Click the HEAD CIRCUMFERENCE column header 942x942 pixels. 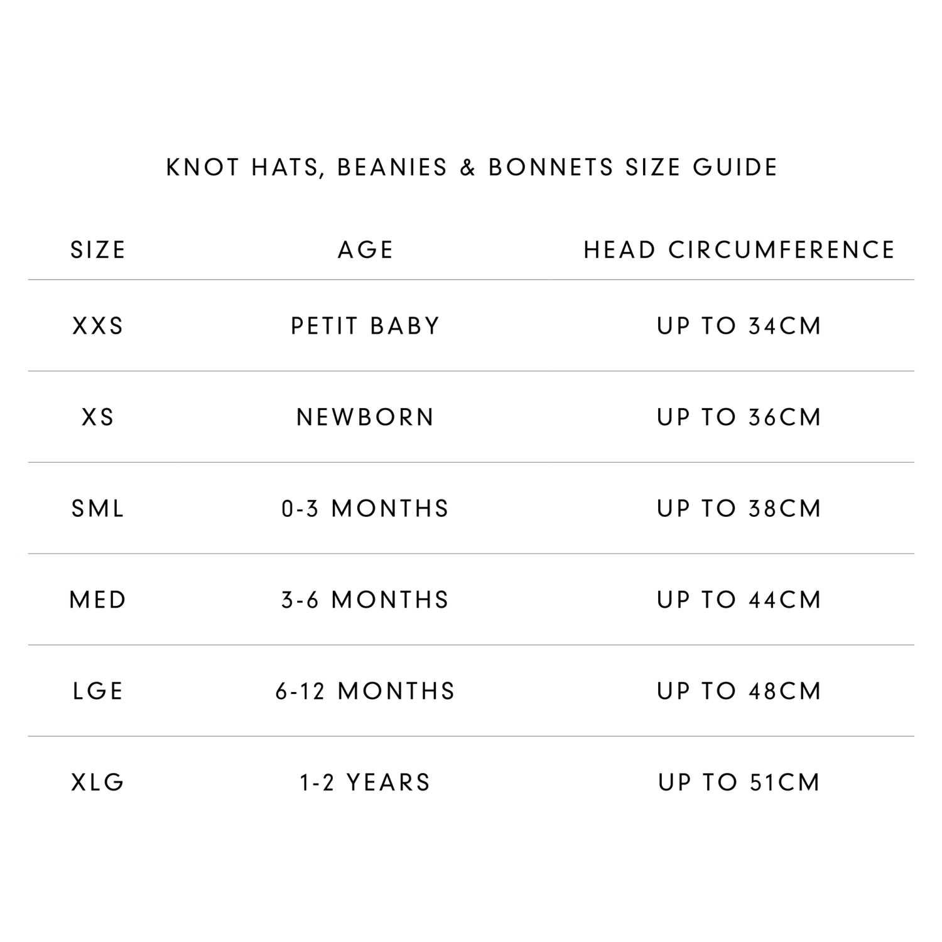(739, 250)
